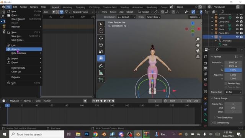Select the Transform tool in the viewport toolbar
245x138 pixels.
pyautogui.click(x=101, y=58)
